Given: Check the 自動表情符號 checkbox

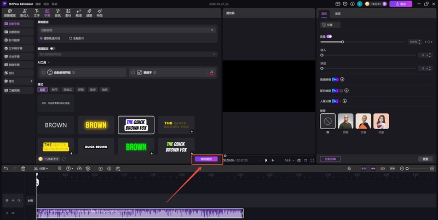Looking at the screenshot, I should point(44,72).
